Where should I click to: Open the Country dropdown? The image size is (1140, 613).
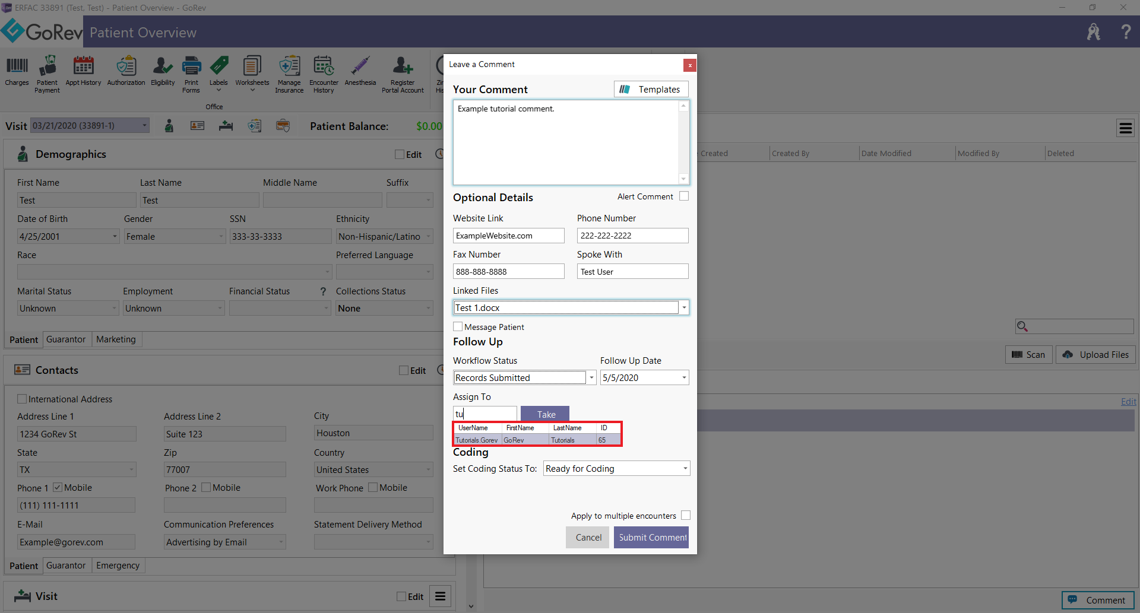pos(428,469)
